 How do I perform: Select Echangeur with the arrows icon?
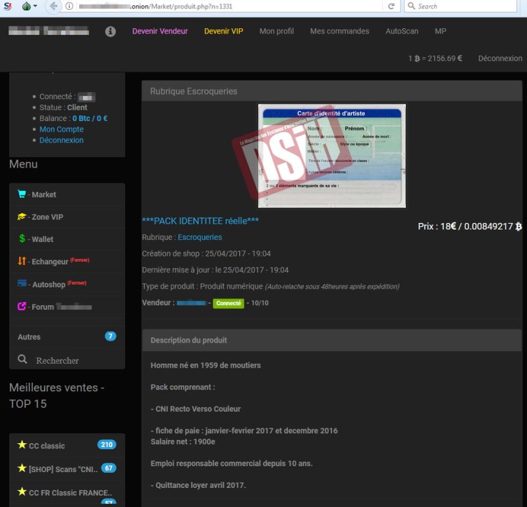tap(22, 262)
